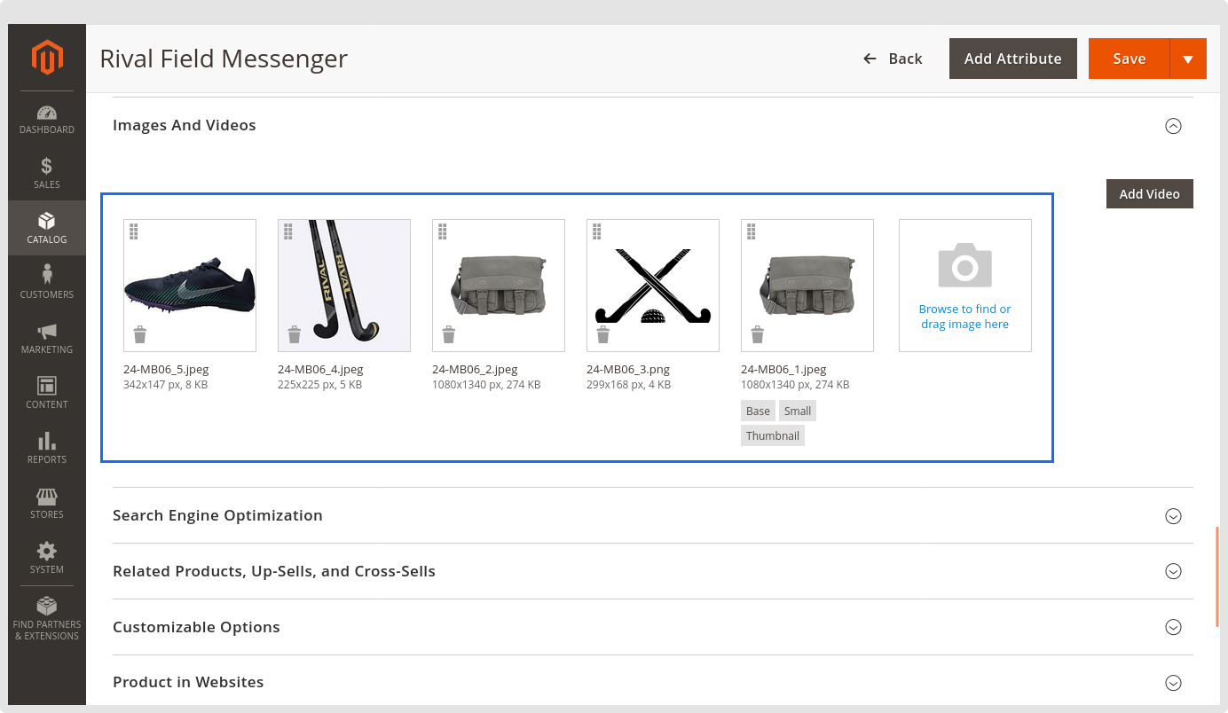The height and width of the screenshot is (713, 1228).
Task: Expand the Product in Websites section
Action: tap(1173, 683)
